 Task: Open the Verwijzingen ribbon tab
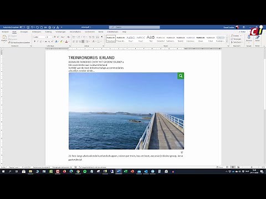60,32
